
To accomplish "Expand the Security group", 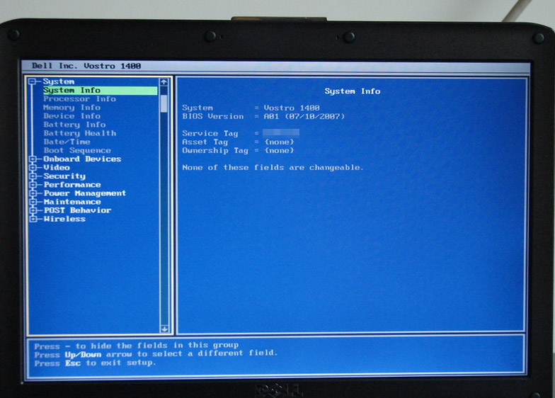I will [33, 176].
